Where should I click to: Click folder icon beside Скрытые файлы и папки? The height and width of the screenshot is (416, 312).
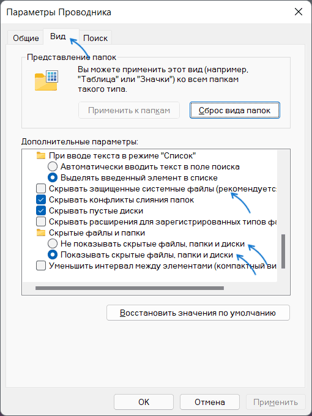41,232
